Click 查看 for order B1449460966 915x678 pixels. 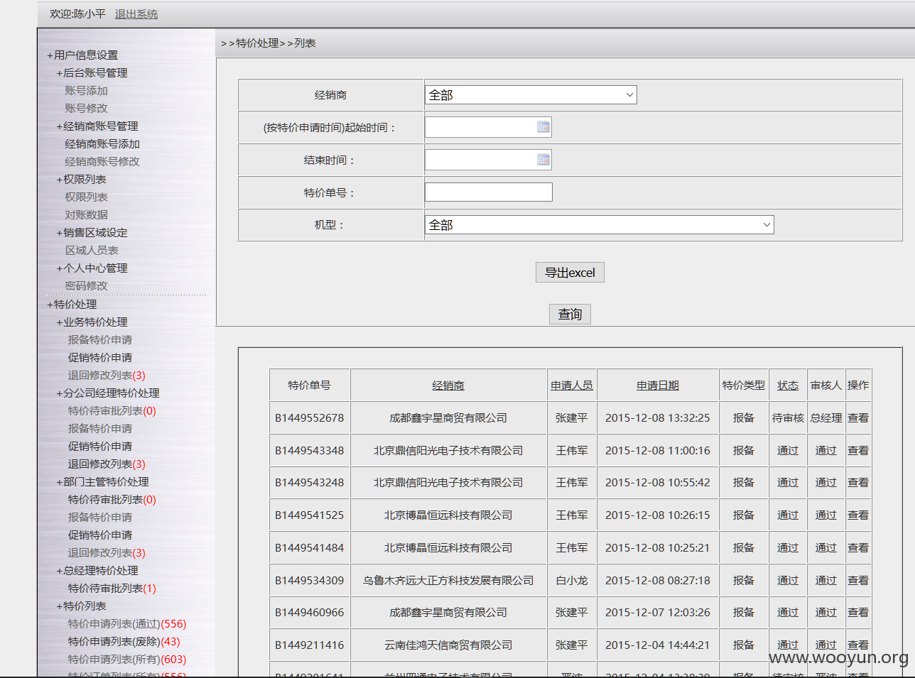(858, 613)
